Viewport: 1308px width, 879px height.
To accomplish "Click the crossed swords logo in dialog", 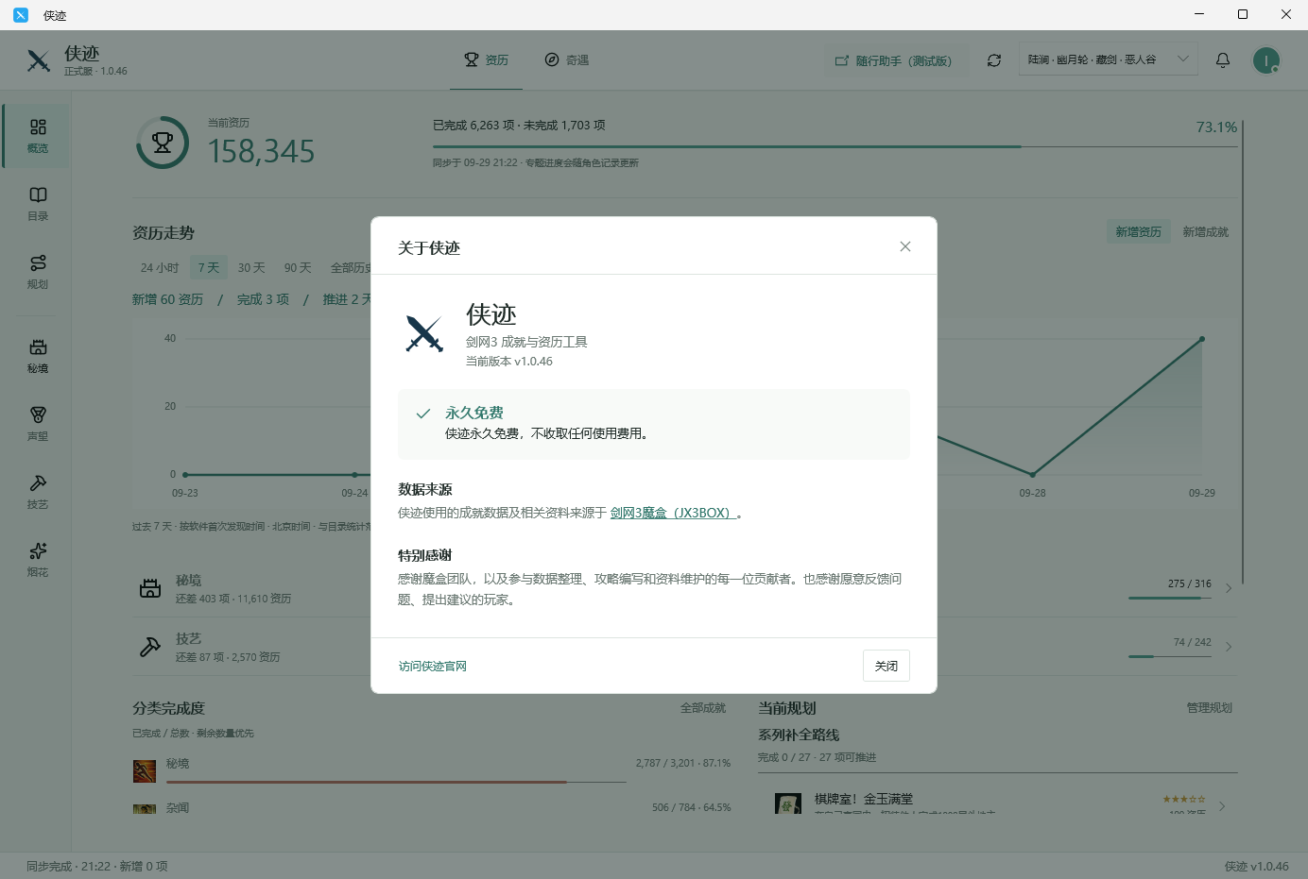I will tap(424, 333).
